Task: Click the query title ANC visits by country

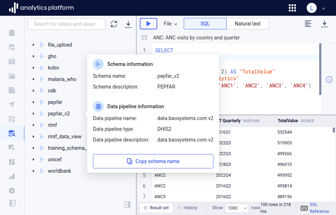Action: click(196, 38)
